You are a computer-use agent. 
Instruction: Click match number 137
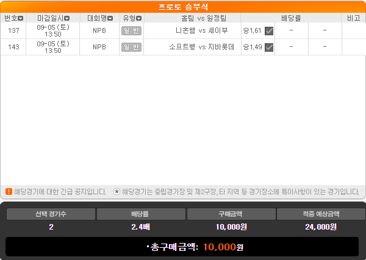13,30
